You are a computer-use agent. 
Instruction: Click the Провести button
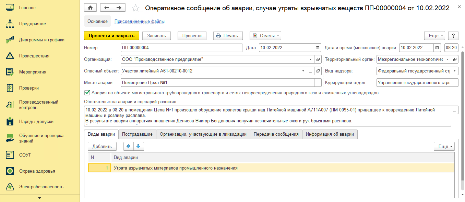tap(192, 36)
